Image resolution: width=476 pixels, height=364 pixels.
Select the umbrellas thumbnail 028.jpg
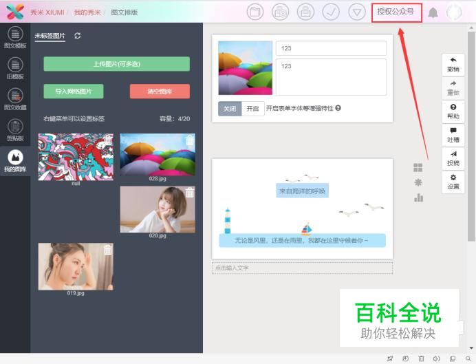pos(158,155)
